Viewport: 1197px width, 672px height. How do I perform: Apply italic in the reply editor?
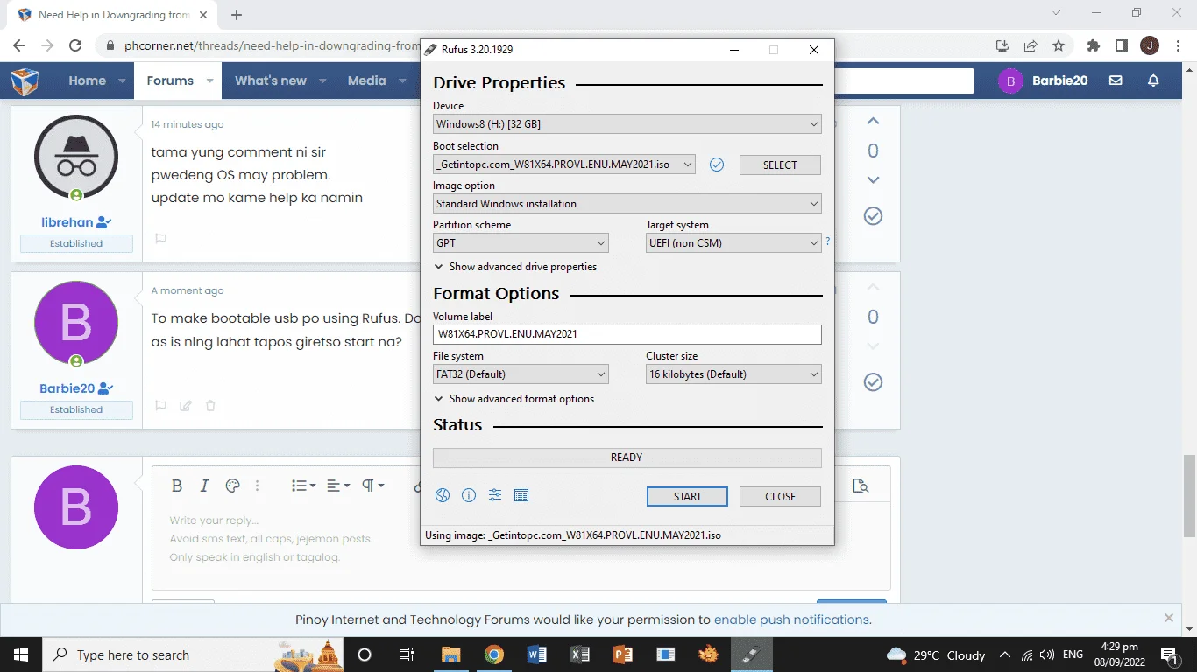click(x=204, y=486)
